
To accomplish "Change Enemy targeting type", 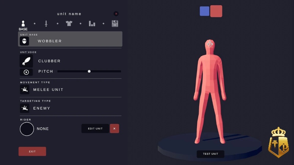I will tap(42, 108).
